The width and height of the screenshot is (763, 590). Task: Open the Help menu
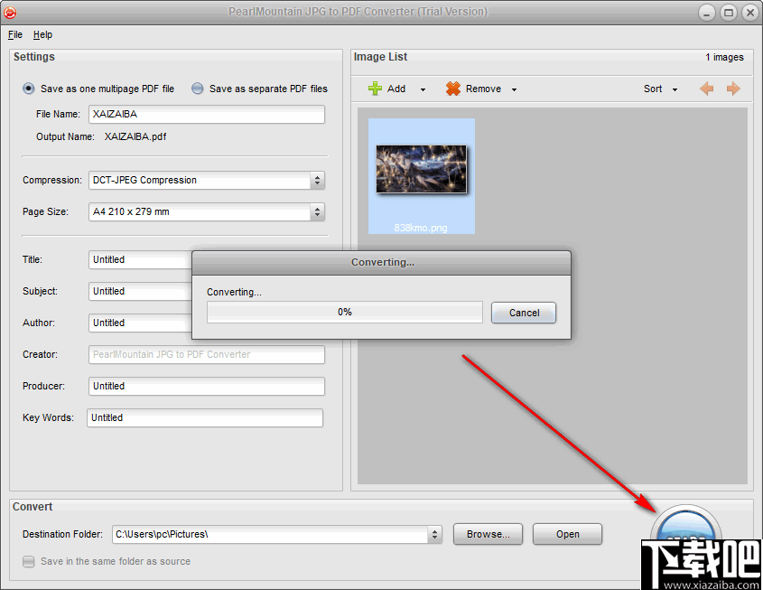click(42, 34)
